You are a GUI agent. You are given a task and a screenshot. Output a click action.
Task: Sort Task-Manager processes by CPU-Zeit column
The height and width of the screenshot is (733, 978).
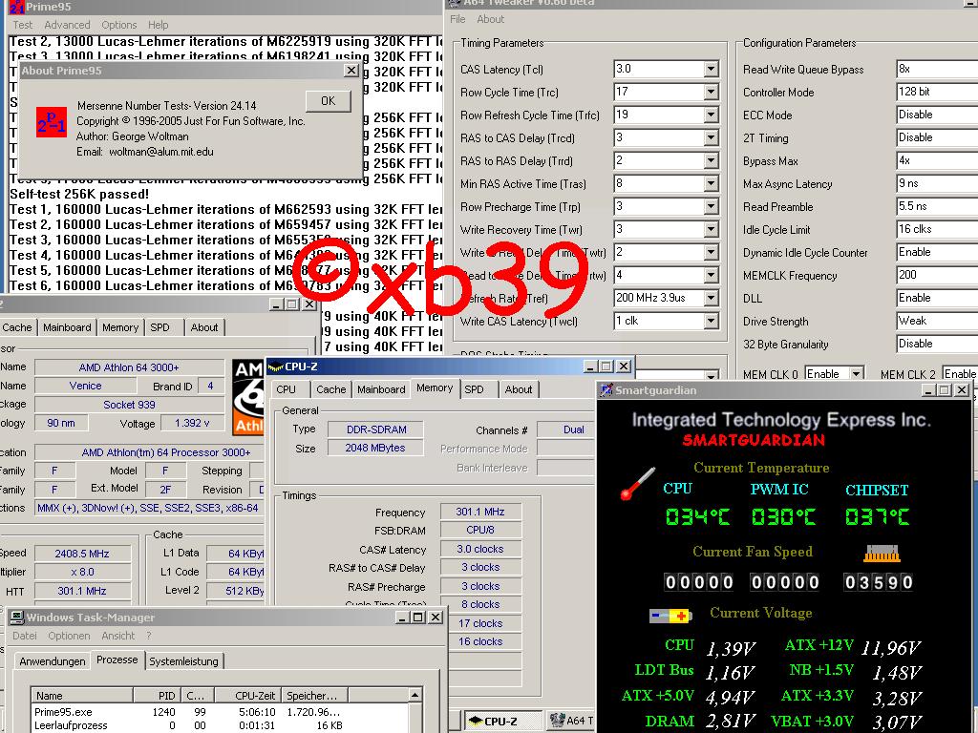click(x=247, y=696)
